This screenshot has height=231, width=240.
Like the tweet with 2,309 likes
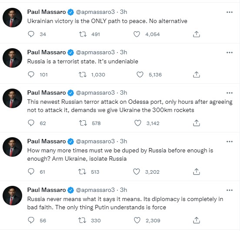click(137, 220)
